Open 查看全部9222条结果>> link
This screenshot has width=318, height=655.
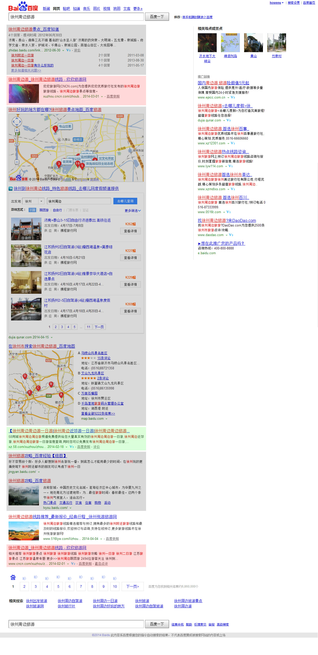98,414
